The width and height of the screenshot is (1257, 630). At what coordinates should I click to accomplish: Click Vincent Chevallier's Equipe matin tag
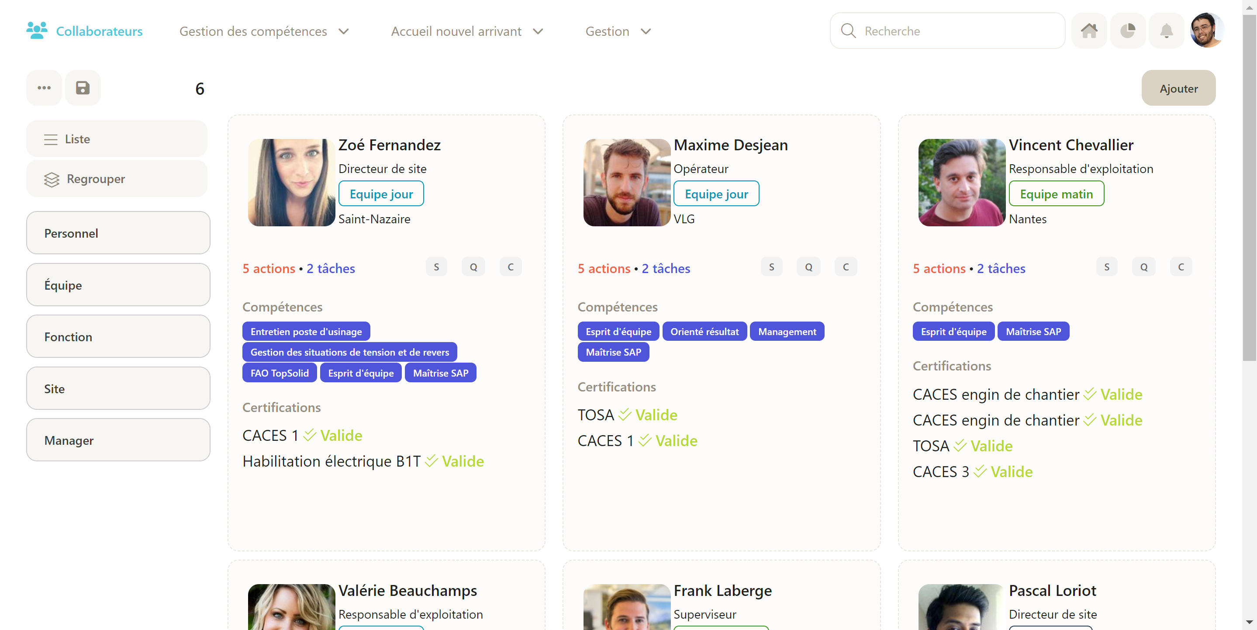click(x=1056, y=194)
